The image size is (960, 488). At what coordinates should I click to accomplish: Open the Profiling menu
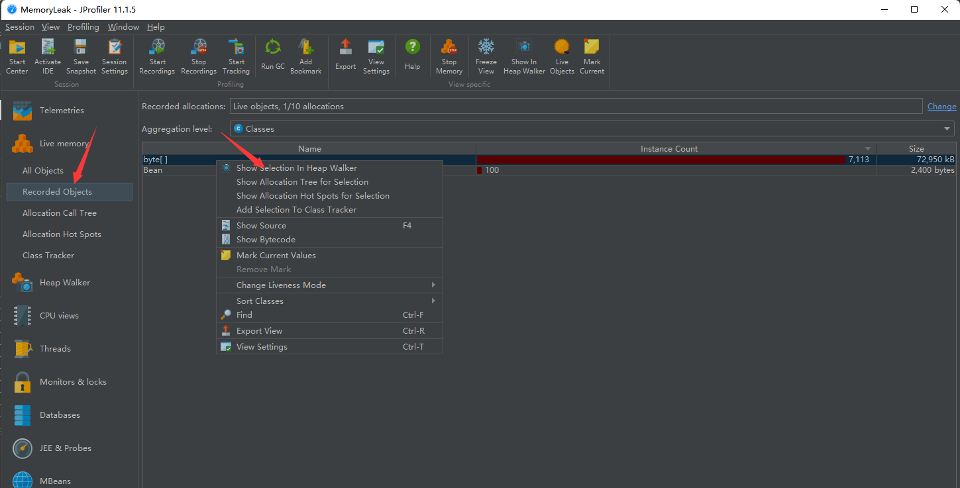coord(83,27)
